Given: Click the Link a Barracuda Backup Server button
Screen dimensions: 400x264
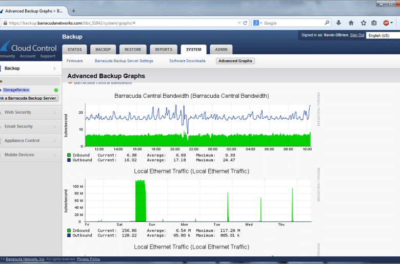Looking at the screenshot, I should point(29,98).
